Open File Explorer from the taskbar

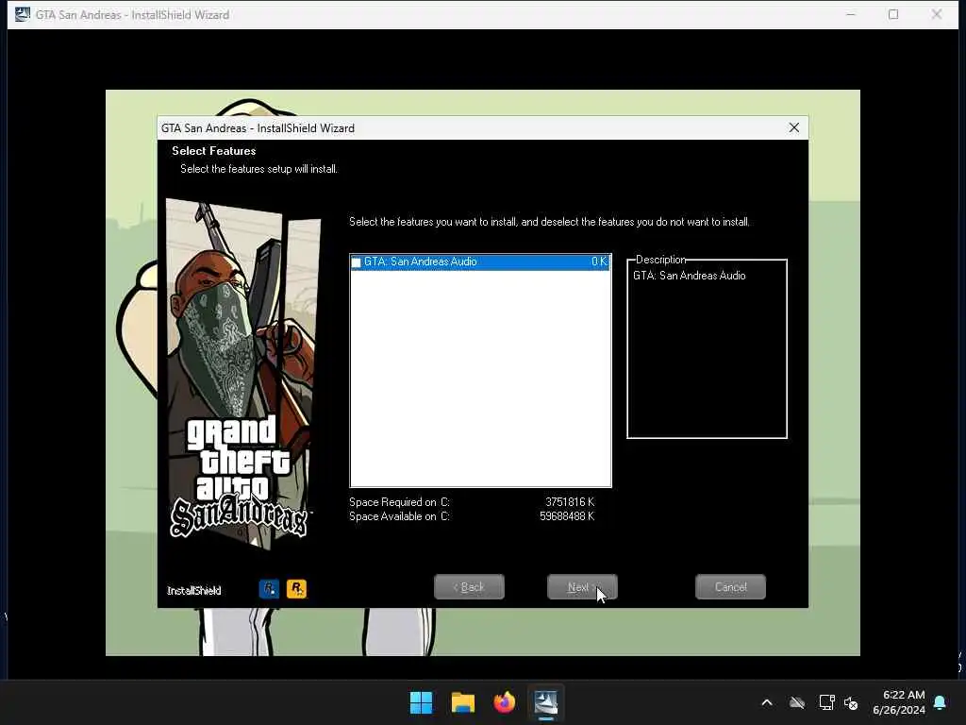point(462,702)
